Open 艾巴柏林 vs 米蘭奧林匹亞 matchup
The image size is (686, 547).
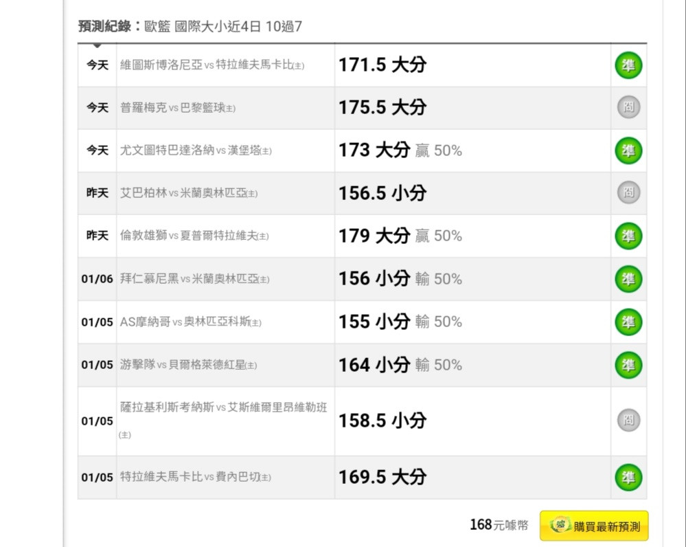coord(189,192)
